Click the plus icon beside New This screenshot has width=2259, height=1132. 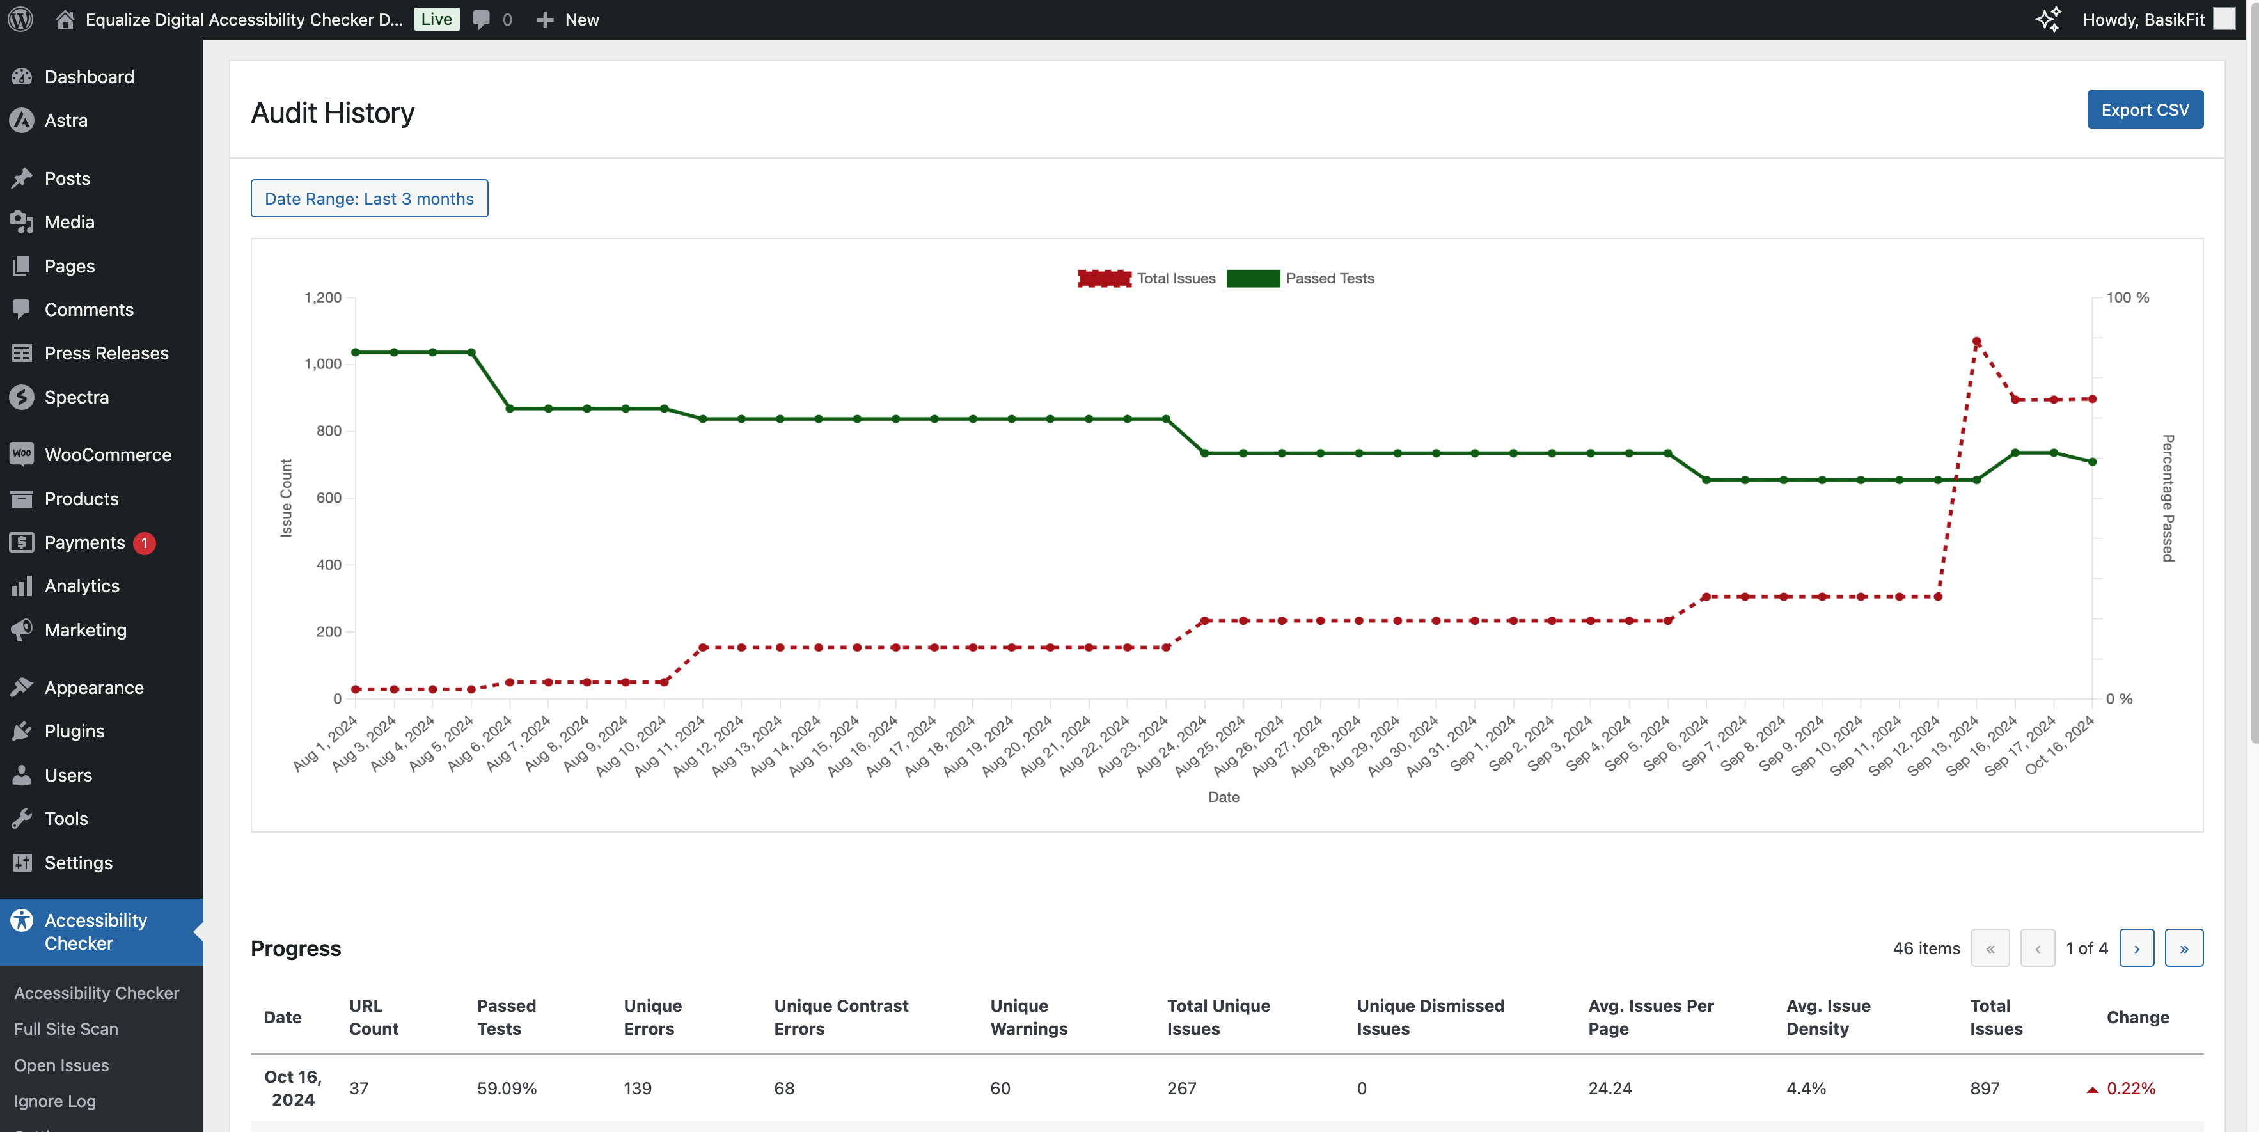point(544,19)
